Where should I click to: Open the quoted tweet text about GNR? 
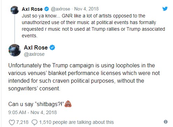[93, 26]
